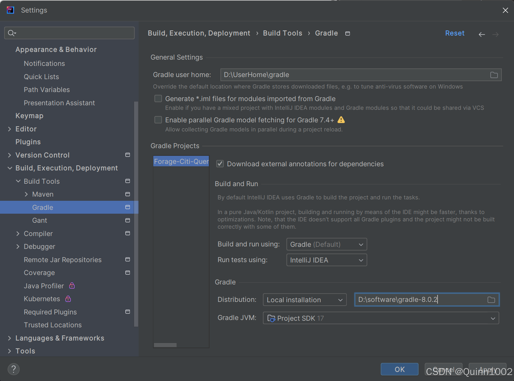The image size is (514, 381).
Task: Click project icon on Gant row
Action: (128, 220)
